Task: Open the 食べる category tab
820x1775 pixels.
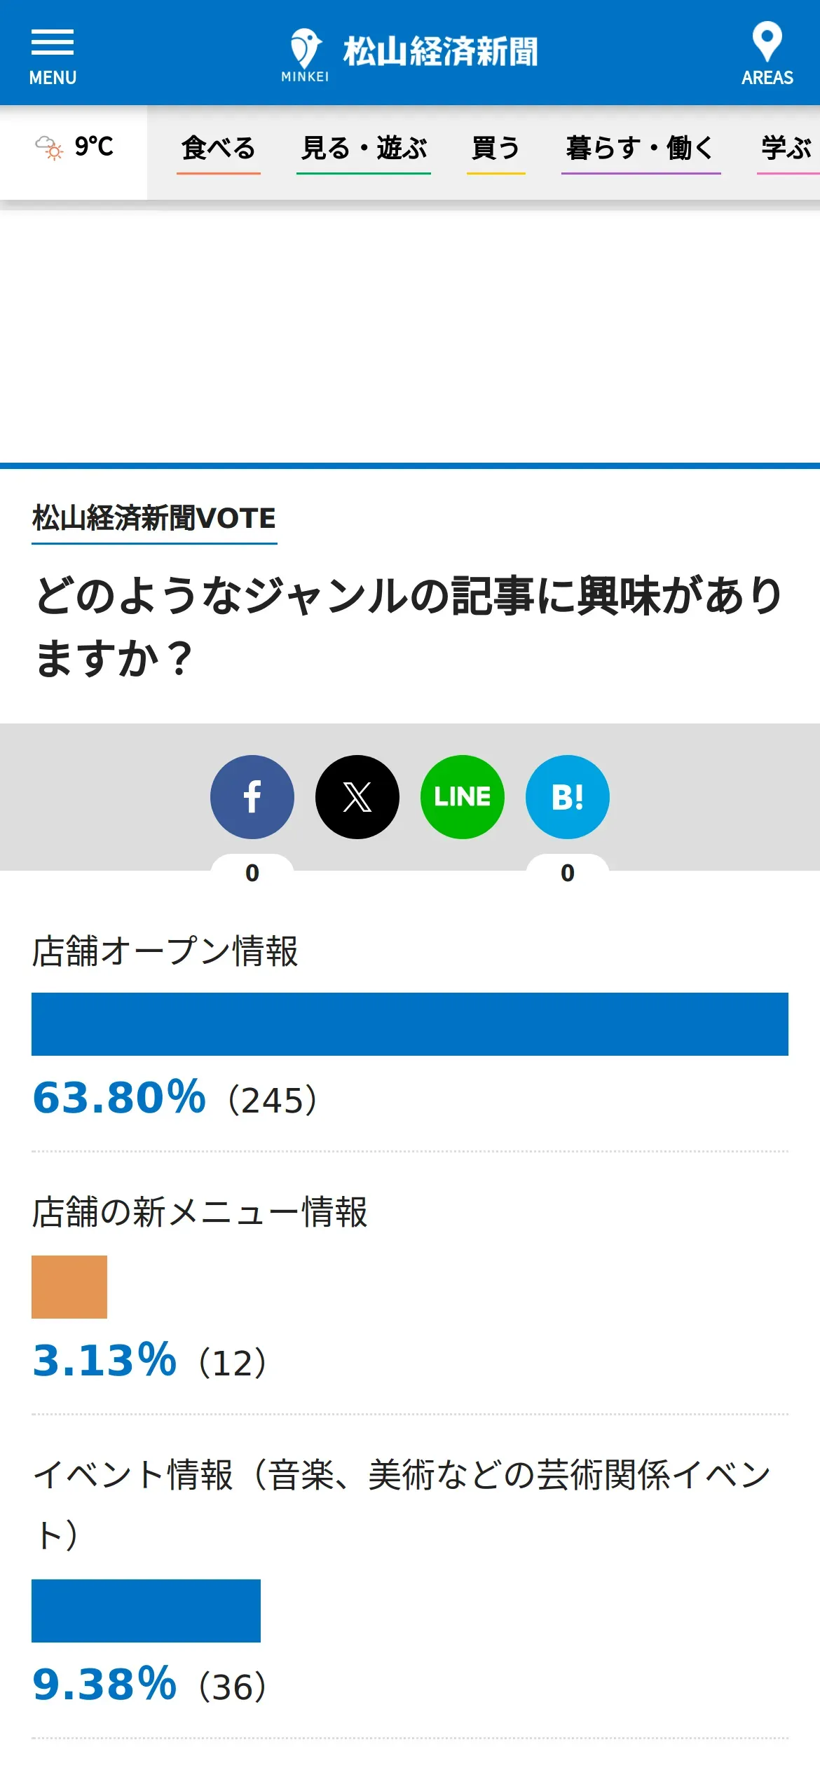Action: click(219, 150)
